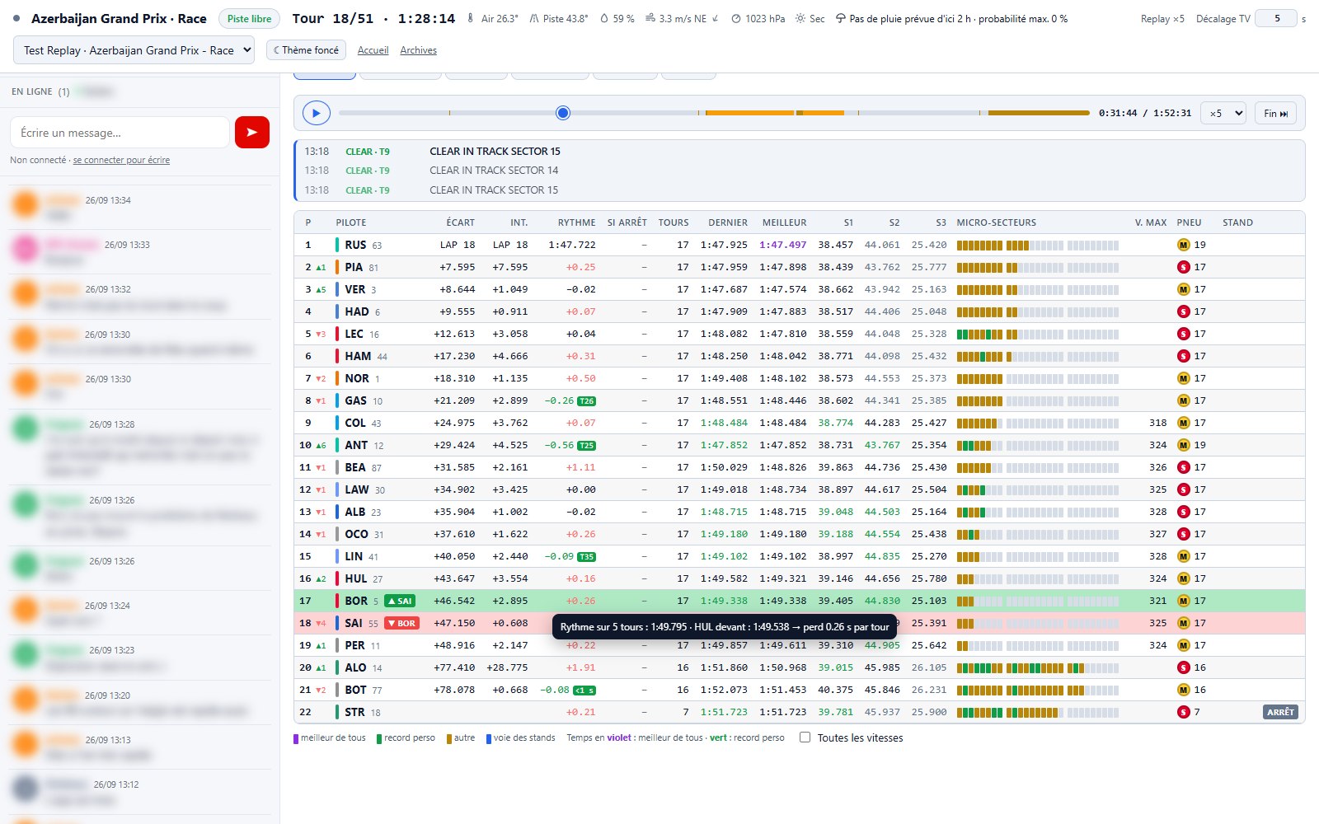Viewport: 1319px width, 824px height.
Task: Focus the Écrire un message input field
Action: pos(120,132)
